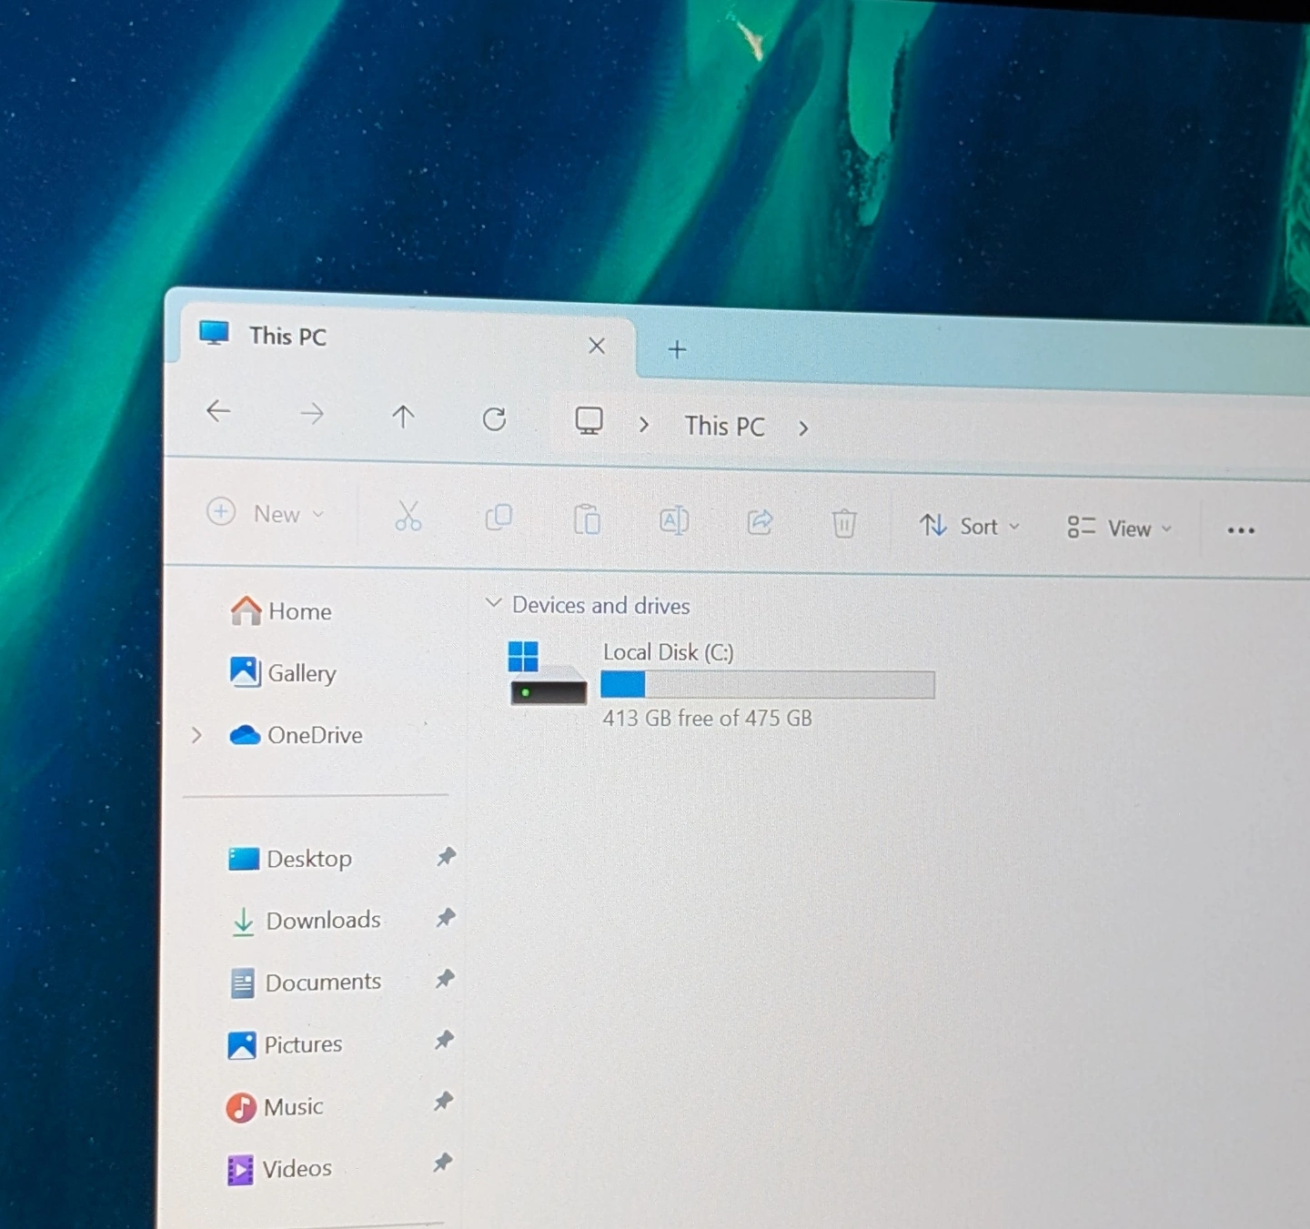Image resolution: width=1310 pixels, height=1229 pixels.
Task: Open the Desktop folder shortcut
Action: [x=289, y=859]
